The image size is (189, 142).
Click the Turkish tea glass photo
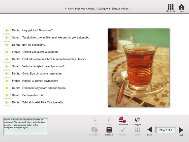pos(139,68)
